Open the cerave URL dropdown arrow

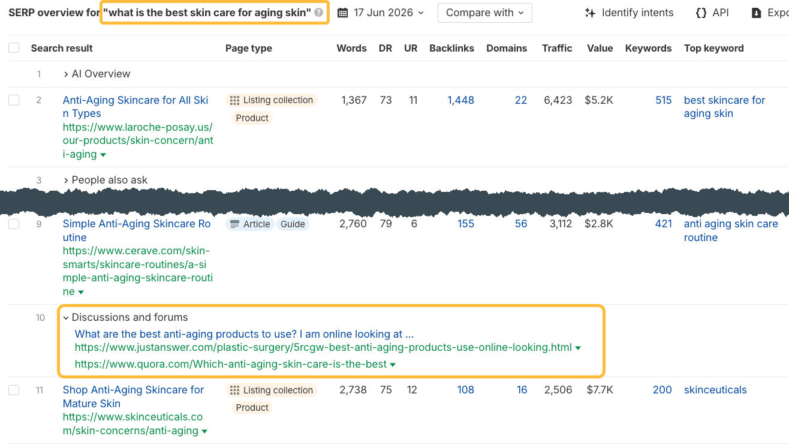point(81,292)
